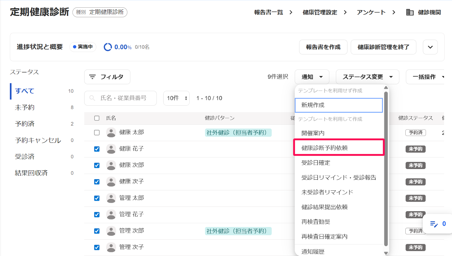Go to 健康管理設定 link
Screen dimensions: 452x256
[320, 12]
